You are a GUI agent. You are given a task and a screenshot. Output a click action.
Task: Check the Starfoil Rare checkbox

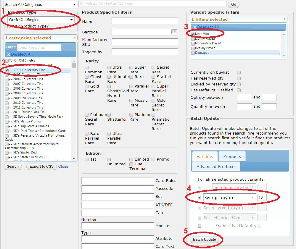point(153,77)
